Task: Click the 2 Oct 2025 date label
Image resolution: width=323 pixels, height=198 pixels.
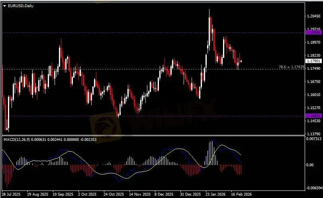Action: pyautogui.click(x=87, y=194)
